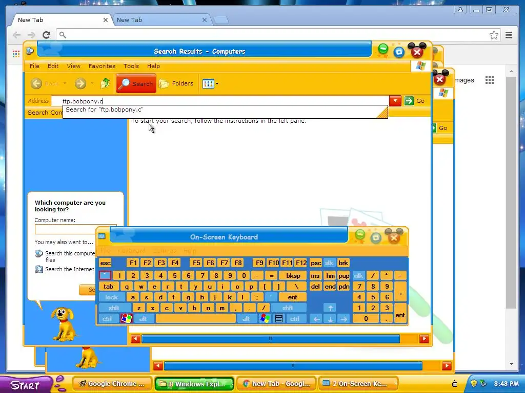Click the esc key on On-Screen Keyboard
Screen dimensions: 525x393
click(105, 263)
